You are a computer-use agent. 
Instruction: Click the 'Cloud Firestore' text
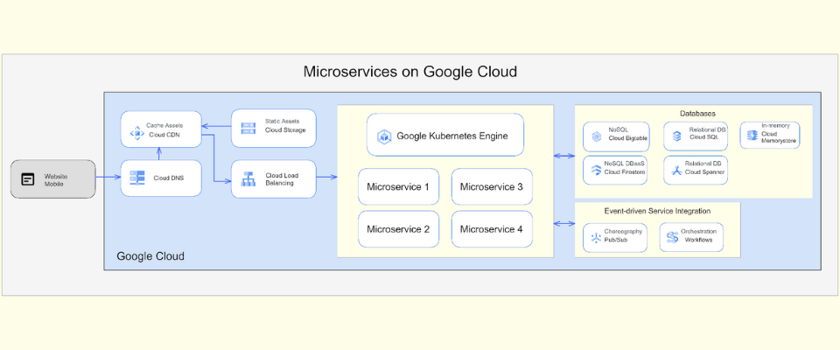tap(625, 172)
